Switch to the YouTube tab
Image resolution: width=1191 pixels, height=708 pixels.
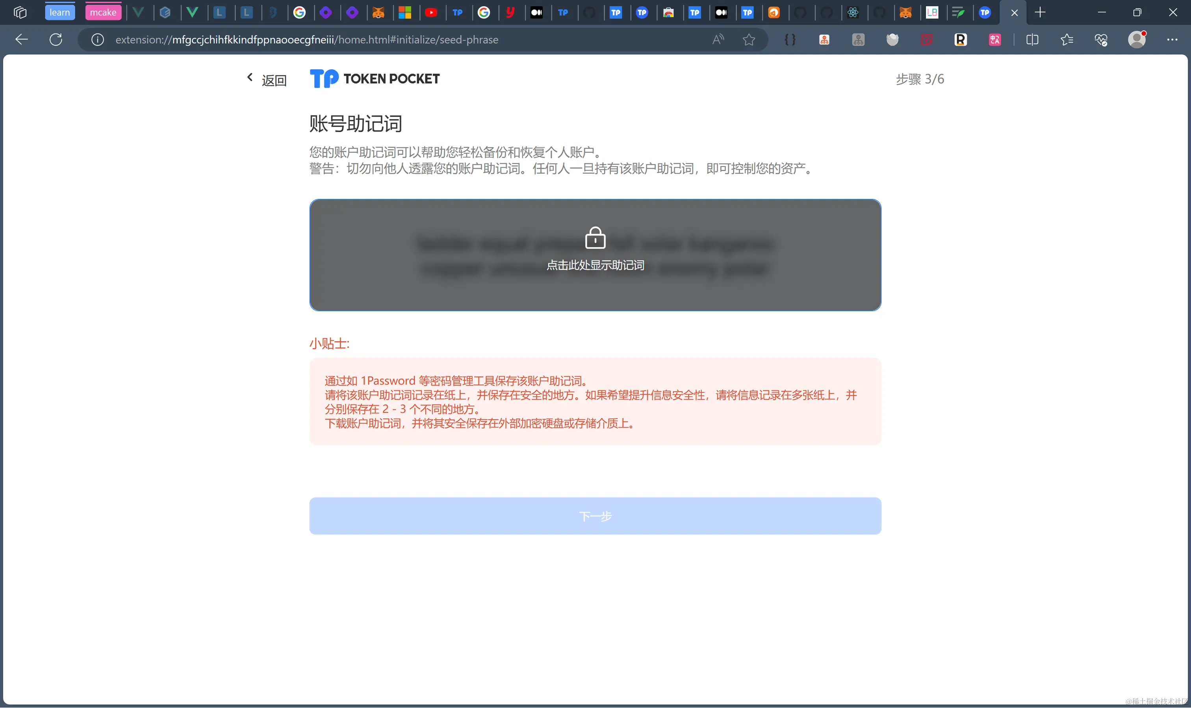point(431,12)
